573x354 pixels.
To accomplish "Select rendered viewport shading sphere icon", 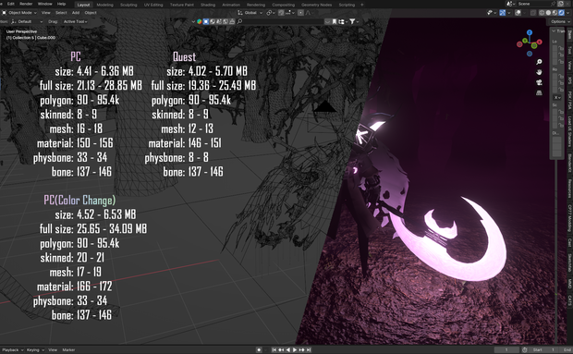I will point(561,13).
